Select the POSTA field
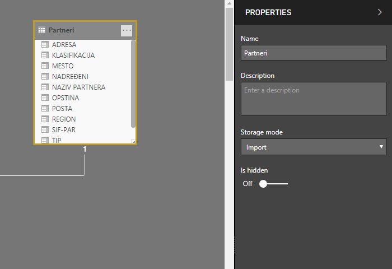The width and height of the screenshot is (392, 269). pos(62,109)
